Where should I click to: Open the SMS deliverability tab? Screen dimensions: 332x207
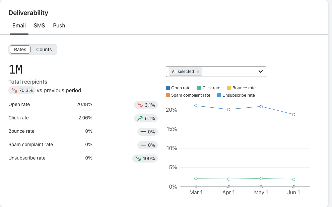pos(39,25)
